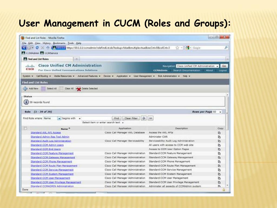Open the Standard AXL API Access link

[x=45, y=132]
